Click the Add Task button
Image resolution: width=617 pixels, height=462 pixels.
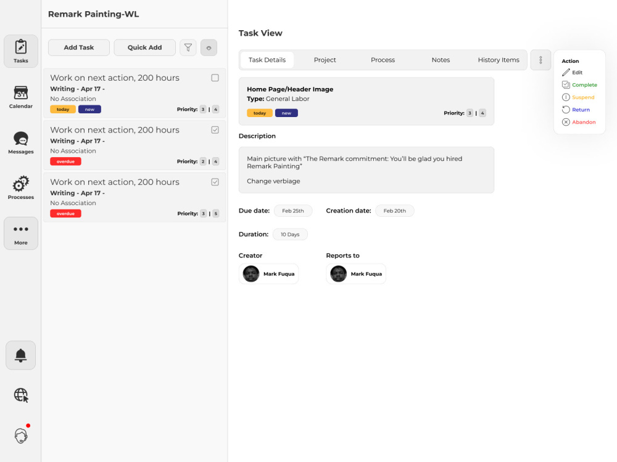pos(79,47)
